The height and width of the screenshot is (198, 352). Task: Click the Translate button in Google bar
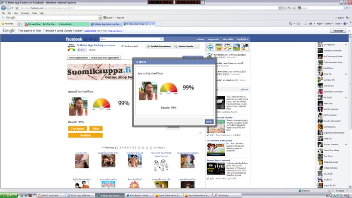[x=337, y=31]
